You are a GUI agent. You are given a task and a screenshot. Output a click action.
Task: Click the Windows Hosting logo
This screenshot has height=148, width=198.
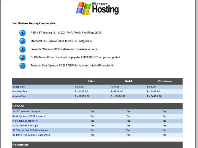[x=97, y=8]
